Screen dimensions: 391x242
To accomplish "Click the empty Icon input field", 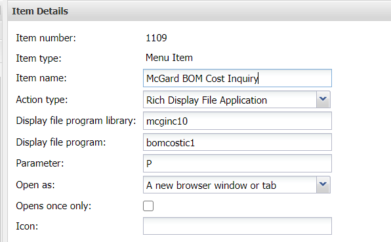I will tap(237, 226).
